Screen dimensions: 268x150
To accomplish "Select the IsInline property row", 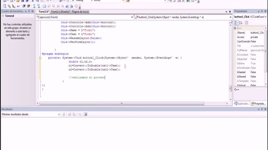I will click(x=250, y=63).
